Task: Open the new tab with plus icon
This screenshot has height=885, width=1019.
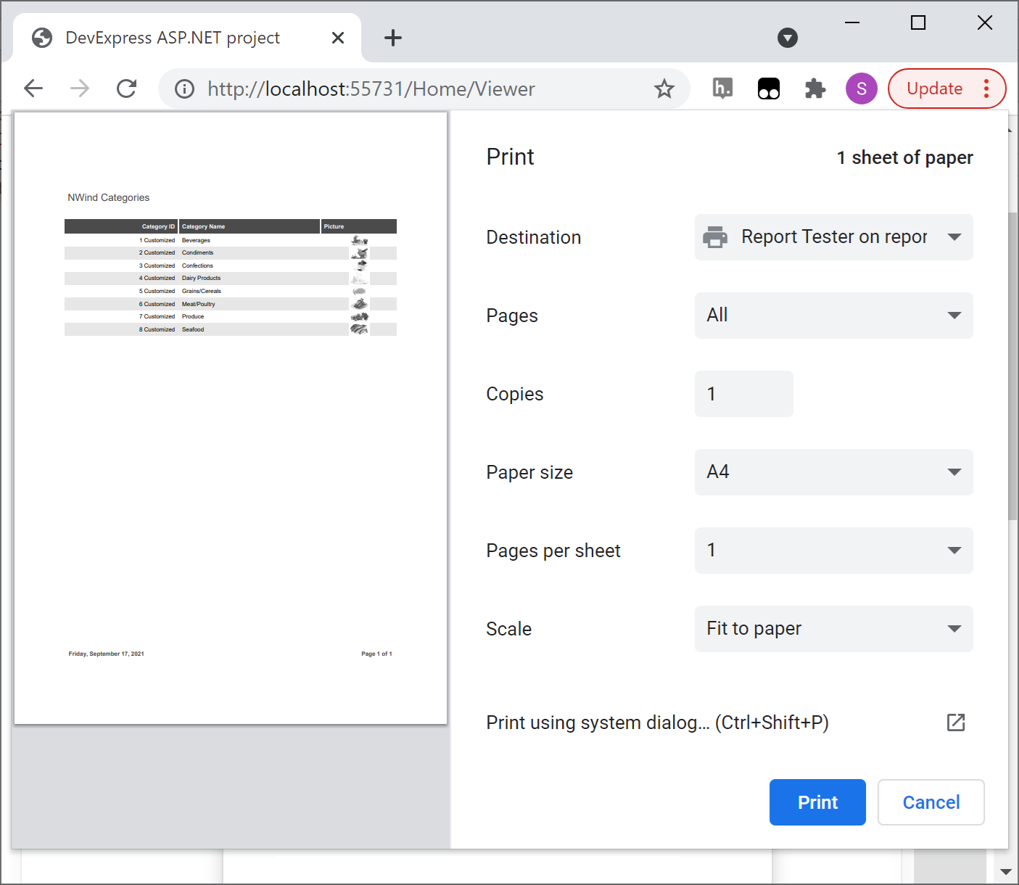Action: coord(393,38)
